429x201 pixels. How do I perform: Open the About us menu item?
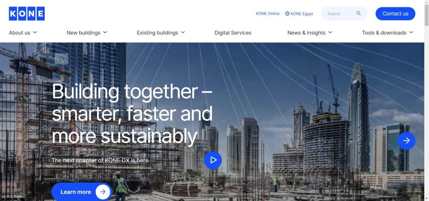pos(20,33)
